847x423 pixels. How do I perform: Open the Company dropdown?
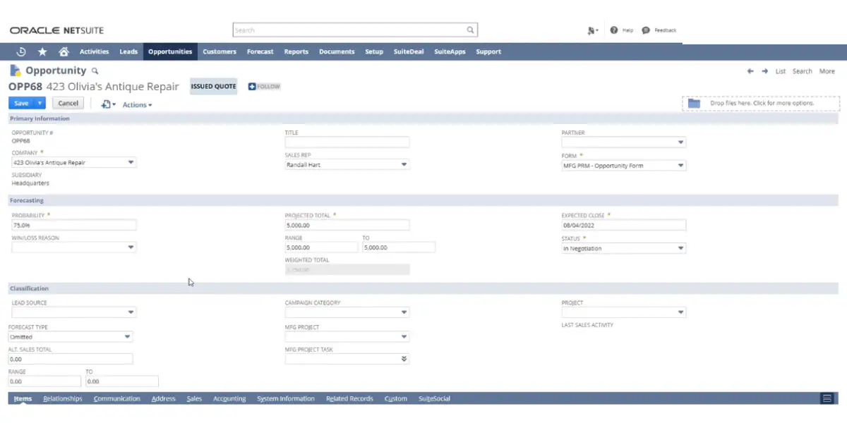click(x=131, y=162)
